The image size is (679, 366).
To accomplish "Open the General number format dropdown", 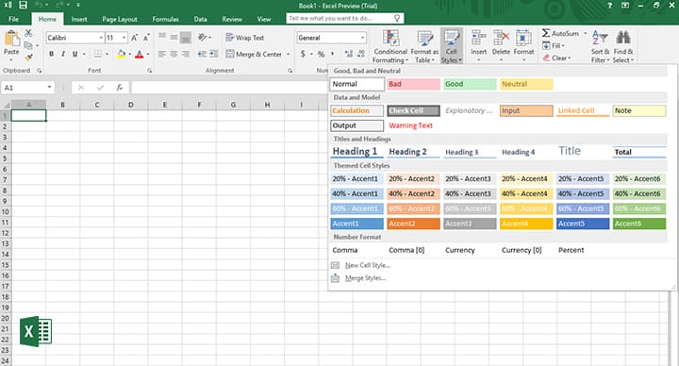I will [362, 38].
